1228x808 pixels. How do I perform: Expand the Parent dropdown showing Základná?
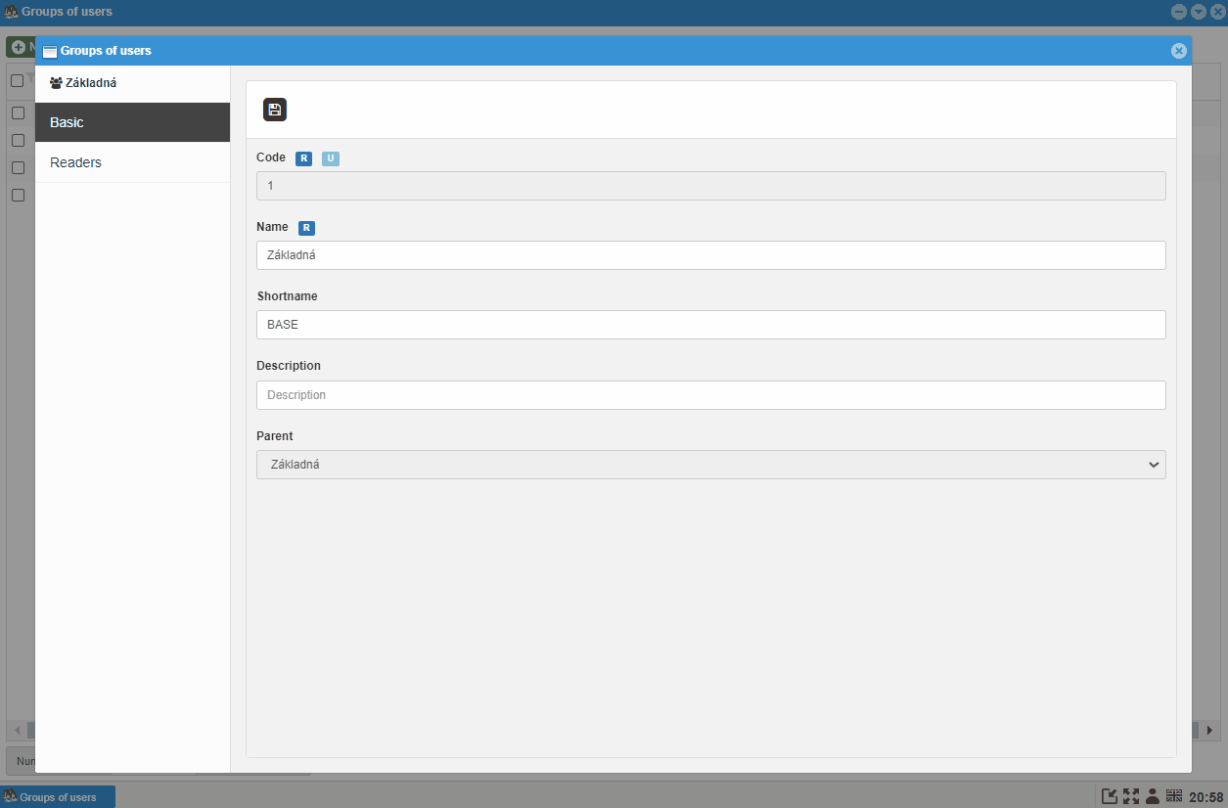[x=711, y=465]
